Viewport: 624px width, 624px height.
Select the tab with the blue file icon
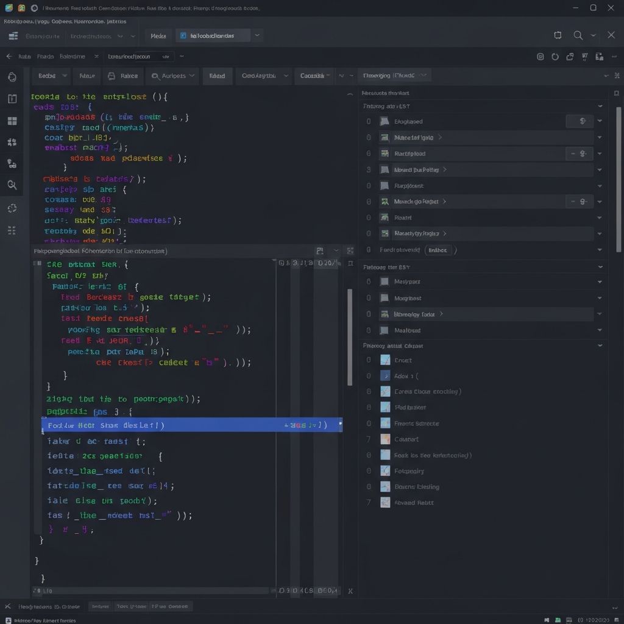[213, 36]
